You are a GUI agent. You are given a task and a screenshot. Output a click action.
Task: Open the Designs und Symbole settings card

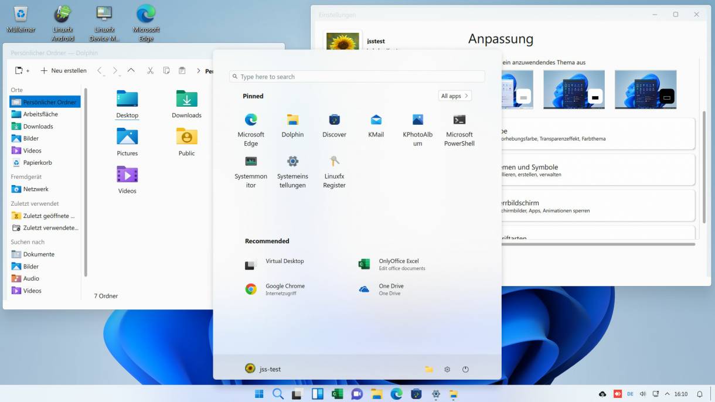click(x=598, y=170)
